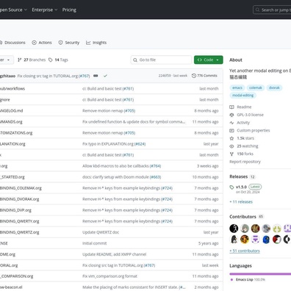Open commit 'Update README, add XMPP channel'
The width and height of the screenshot is (291, 291).
[115, 254]
